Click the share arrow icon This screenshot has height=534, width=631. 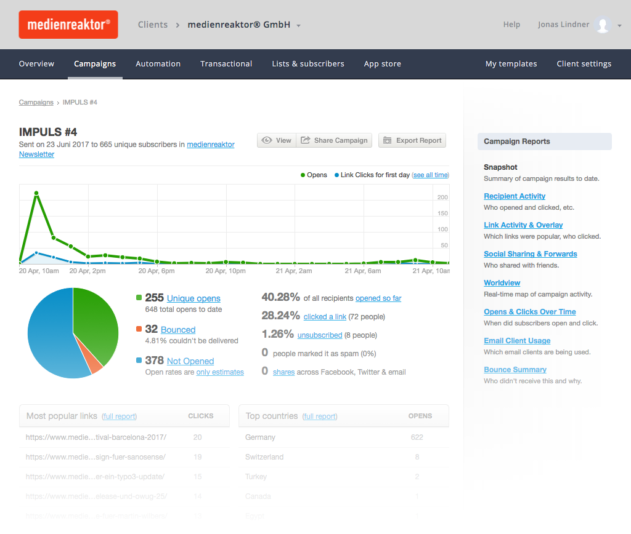(306, 140)
